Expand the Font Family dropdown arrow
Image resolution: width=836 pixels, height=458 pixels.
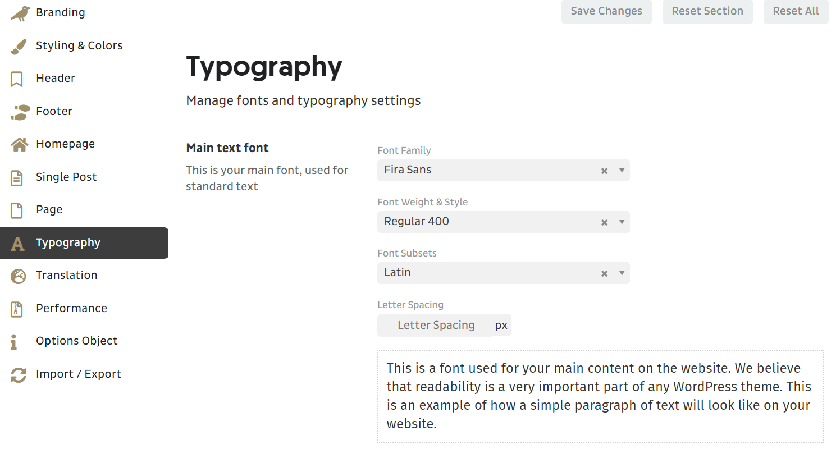pos(622,171)
